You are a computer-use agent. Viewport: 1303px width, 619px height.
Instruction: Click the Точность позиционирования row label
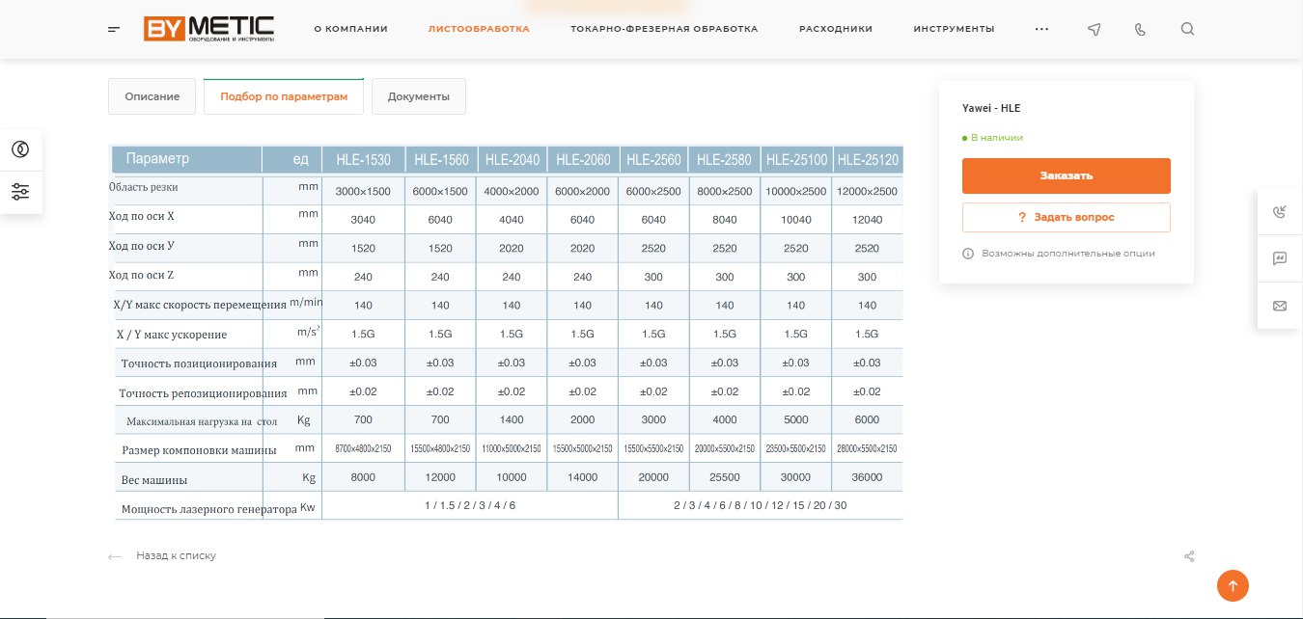pyautogui.click(x=199, y=363)
